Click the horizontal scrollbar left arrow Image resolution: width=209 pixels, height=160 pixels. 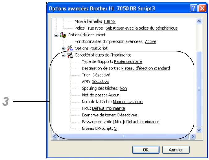pos(55,136)
